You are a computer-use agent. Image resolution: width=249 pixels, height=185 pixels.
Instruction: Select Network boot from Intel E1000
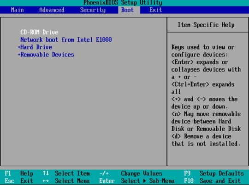point(66,39)
